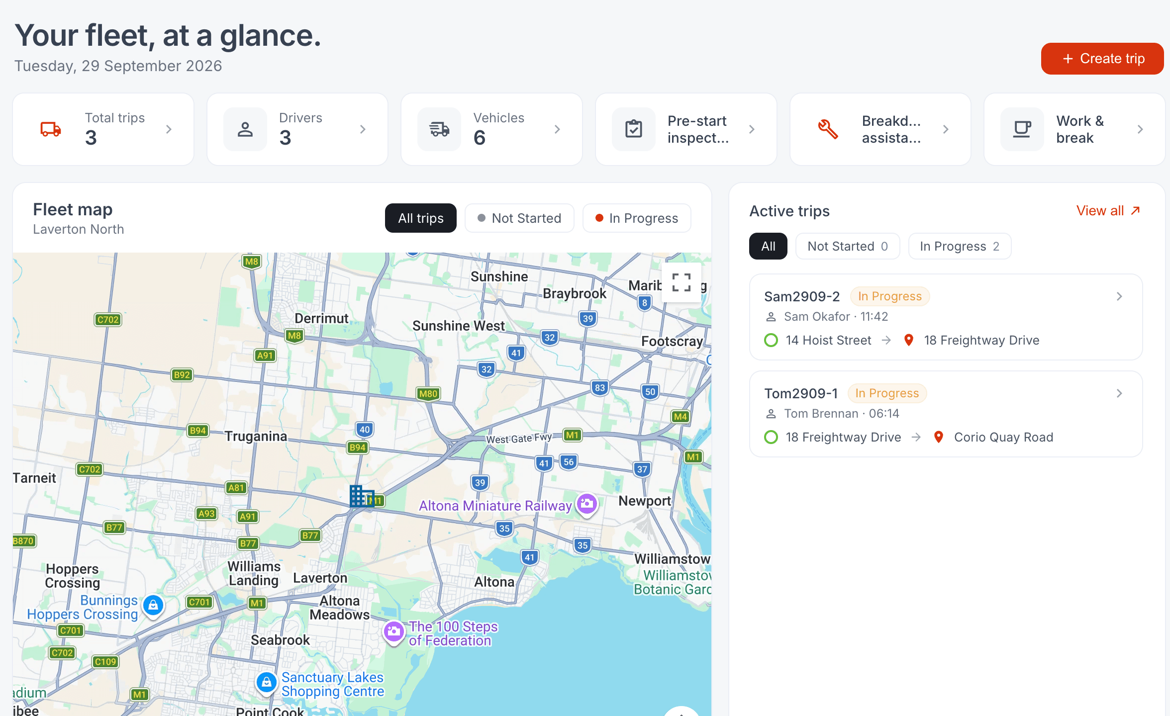Image resolution: width=1170 pixels, height=716 pixels.
Task: Open Breakdown assistance card chevron
Action: pos(946,129)
